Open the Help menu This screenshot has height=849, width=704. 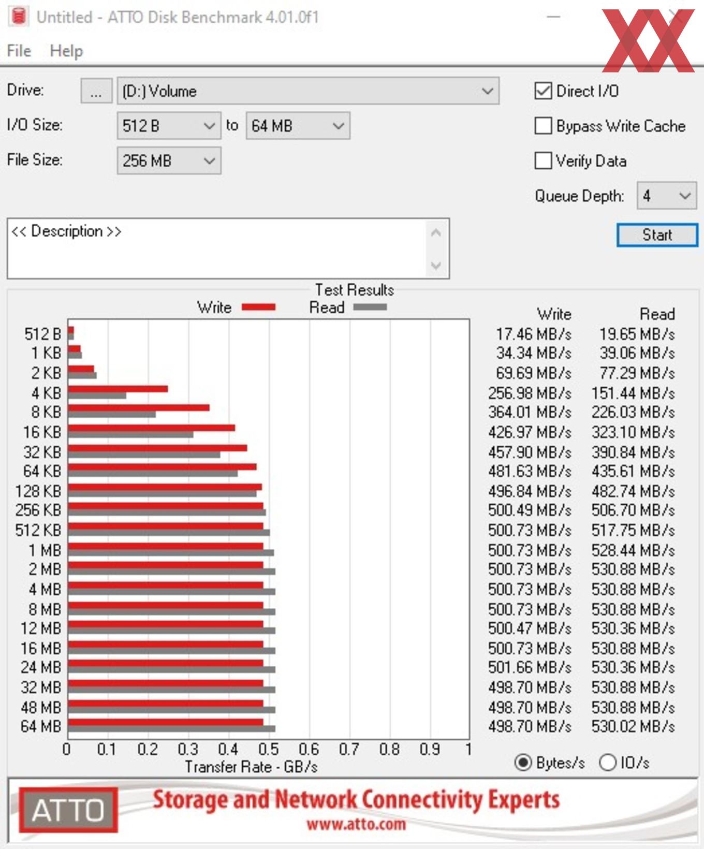click(66, 51)
